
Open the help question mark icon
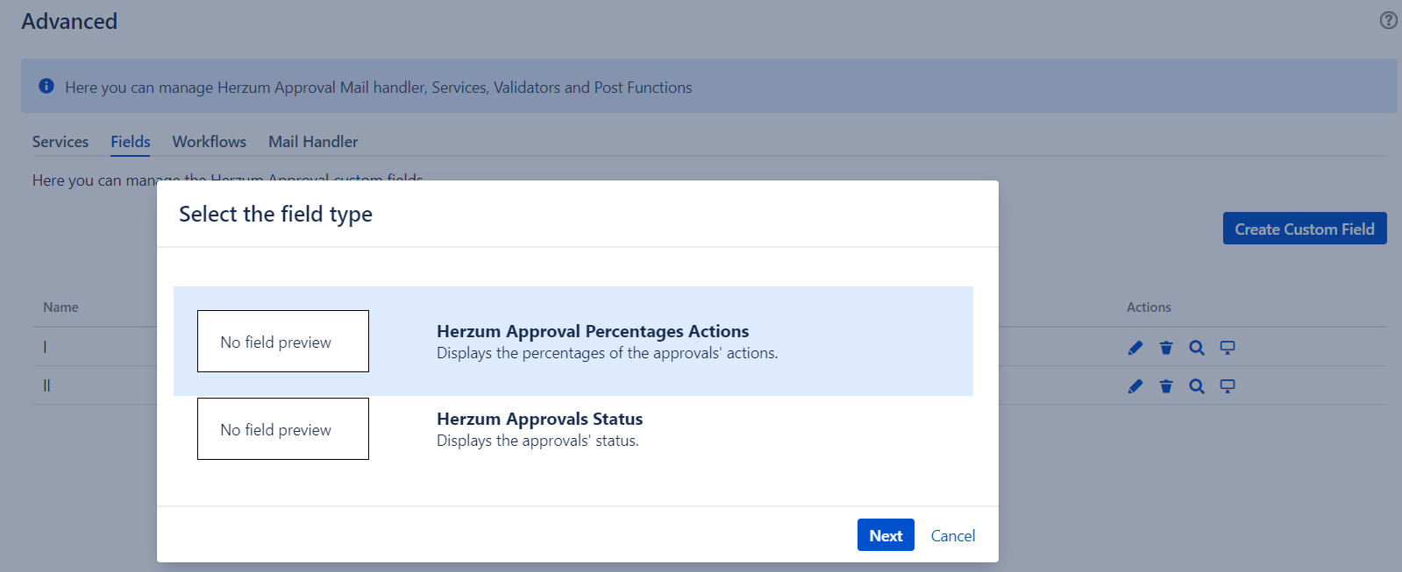coord(1388,20)
